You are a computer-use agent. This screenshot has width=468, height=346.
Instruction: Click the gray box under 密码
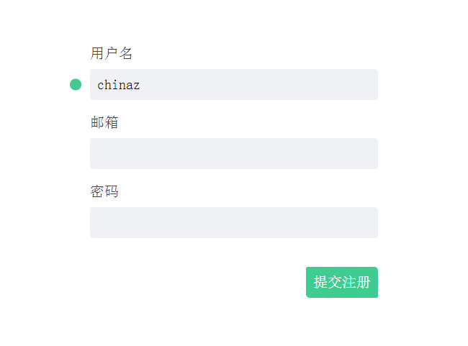coord(233,222)
